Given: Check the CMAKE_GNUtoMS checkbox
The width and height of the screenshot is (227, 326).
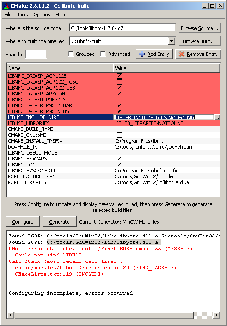Looking at the screenshot, I should (119, 135).
